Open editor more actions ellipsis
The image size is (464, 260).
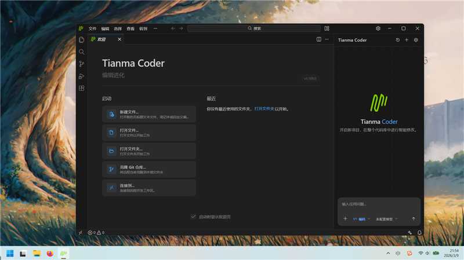tap(327, 39)
